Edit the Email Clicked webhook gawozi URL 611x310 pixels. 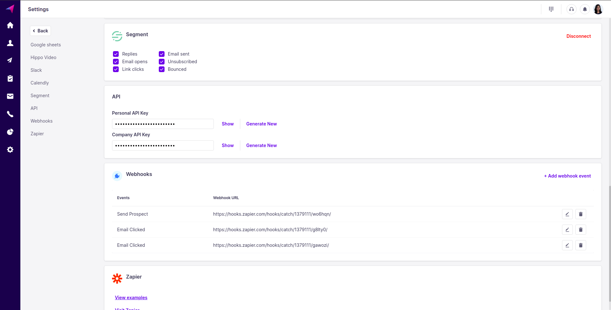[x=567, y=245]
